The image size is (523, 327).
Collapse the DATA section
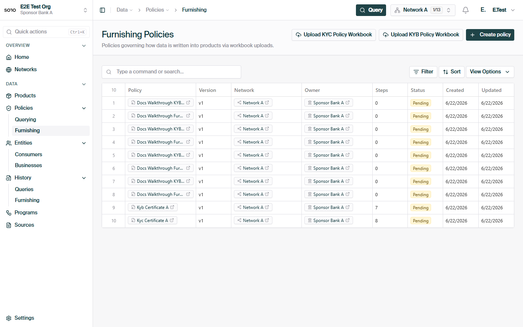click(x=84, y=84)
